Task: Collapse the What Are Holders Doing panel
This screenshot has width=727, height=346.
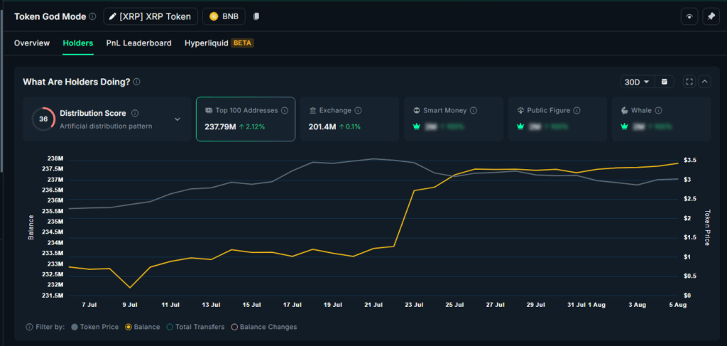Action: point(704,82)
